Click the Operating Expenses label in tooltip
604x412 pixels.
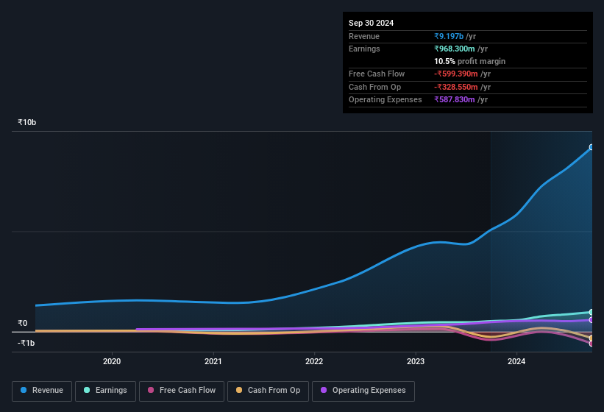pyautogui.click(x=386, y=100)
